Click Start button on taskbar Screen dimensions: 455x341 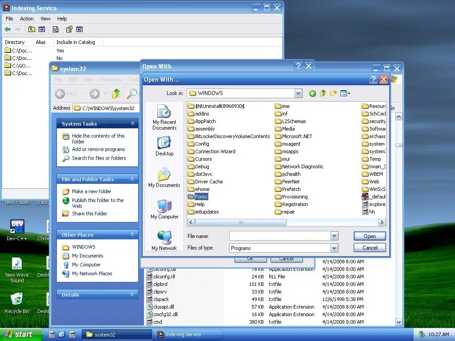(20, 334)
